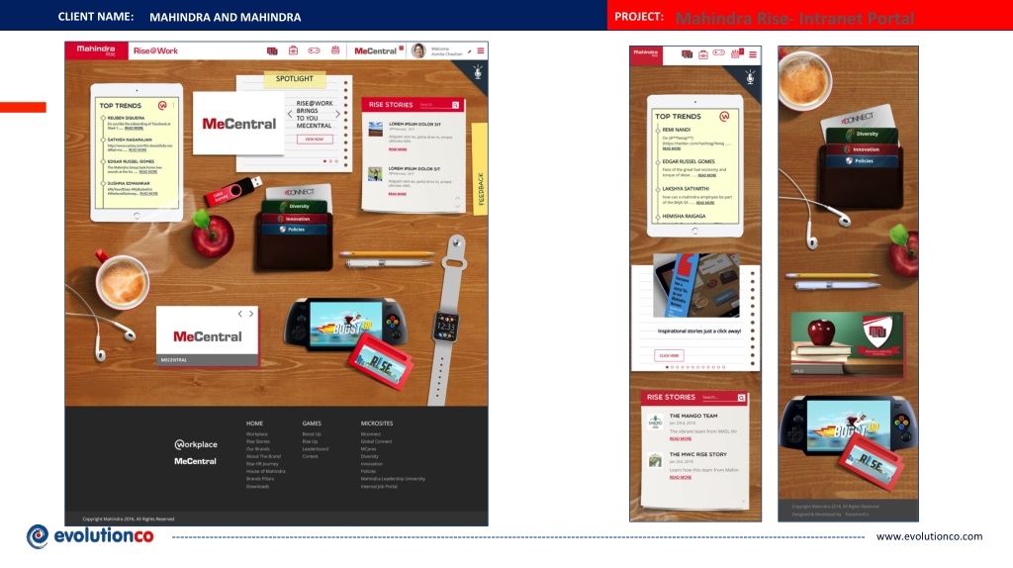The image size is (1013, 568).
Task: Click Downloads link in footer Home column
Action: [x=257, y=487]
